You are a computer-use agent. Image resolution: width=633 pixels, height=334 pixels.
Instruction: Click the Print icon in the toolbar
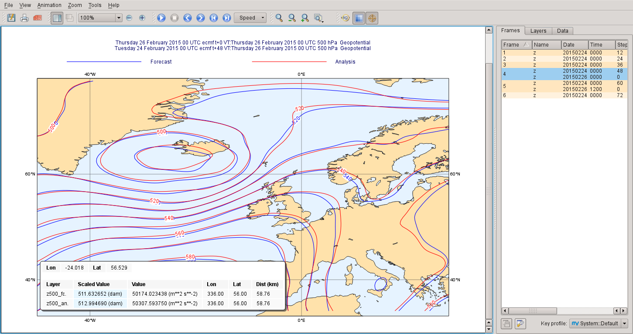click(25, 18)
